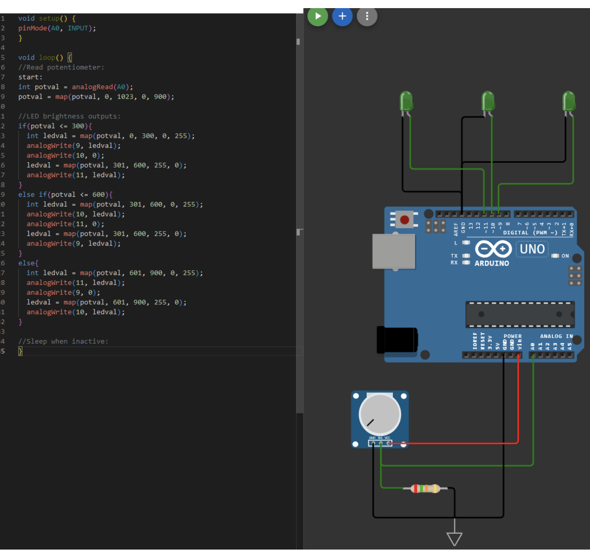
Task: Open the three-dot more options menu
Action: point(367,16)
